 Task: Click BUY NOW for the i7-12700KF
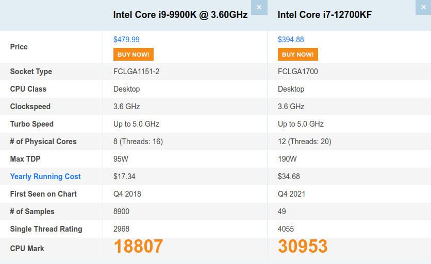[297, 55]
